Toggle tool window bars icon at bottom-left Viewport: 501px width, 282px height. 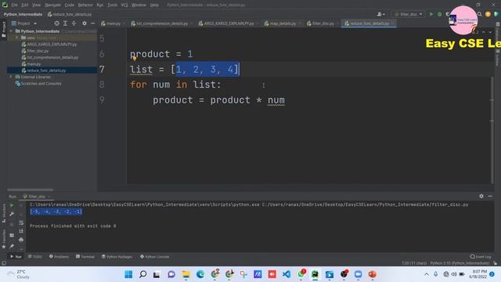tap(4, 263)
